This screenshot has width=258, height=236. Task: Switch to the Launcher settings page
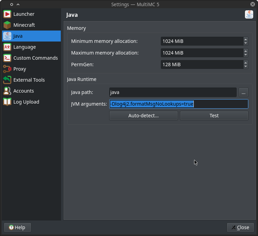[x=31, y=14]
